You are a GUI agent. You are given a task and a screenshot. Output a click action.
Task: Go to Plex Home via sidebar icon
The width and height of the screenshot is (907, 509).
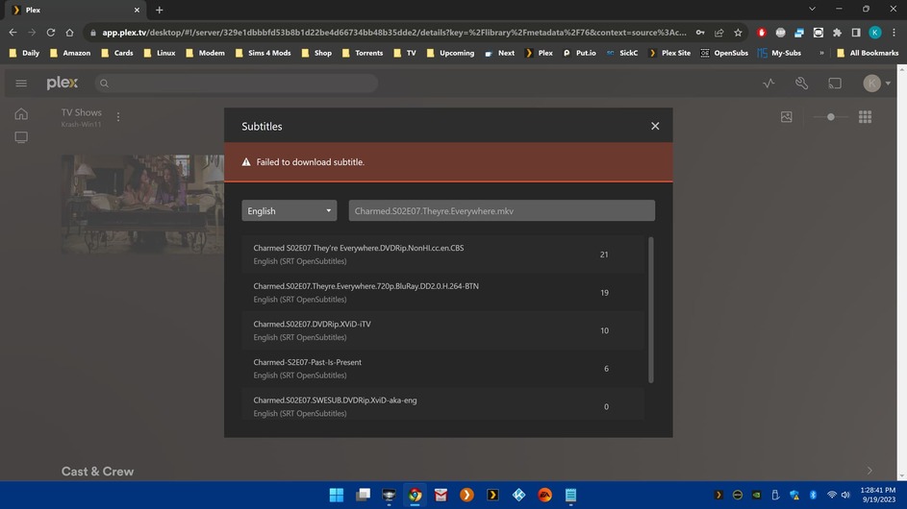[x=21, y=114]
